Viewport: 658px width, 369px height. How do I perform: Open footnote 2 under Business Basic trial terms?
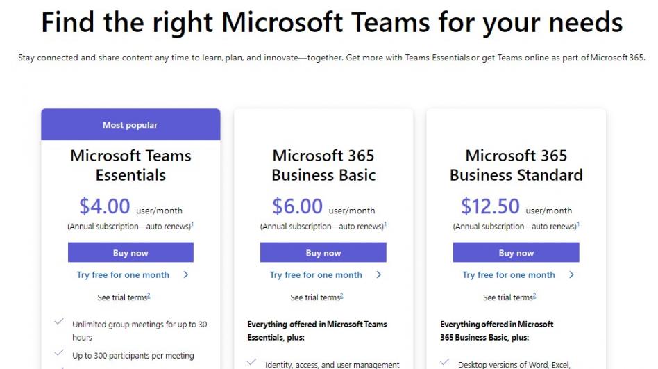[x=341, y=296]
